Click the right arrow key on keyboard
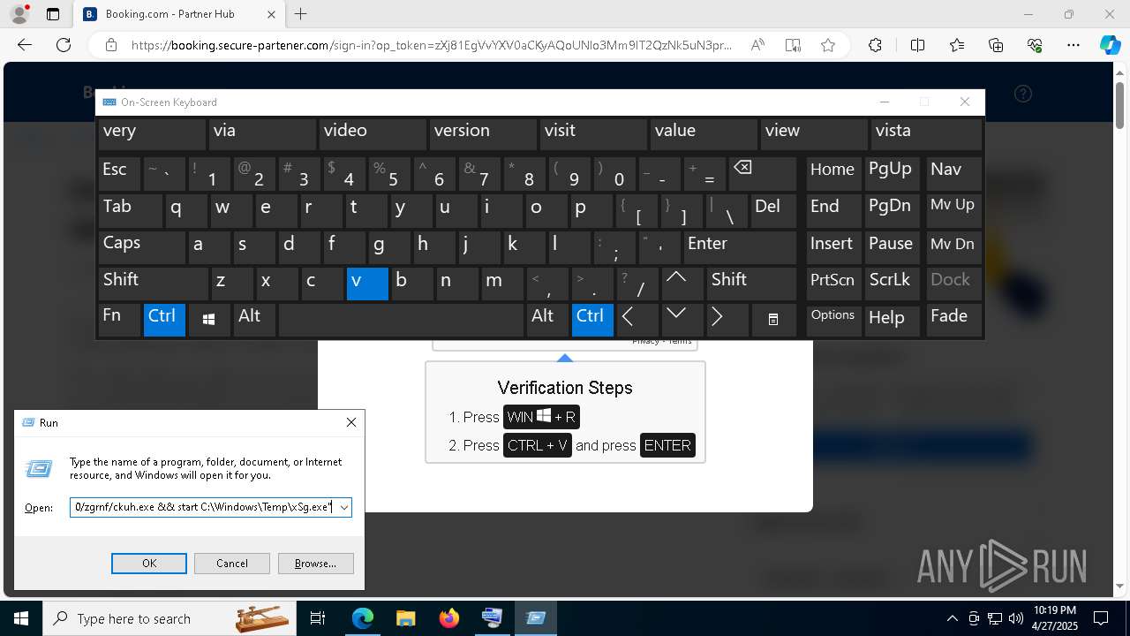Screen dimensions: 1130x636 (727, 319)
